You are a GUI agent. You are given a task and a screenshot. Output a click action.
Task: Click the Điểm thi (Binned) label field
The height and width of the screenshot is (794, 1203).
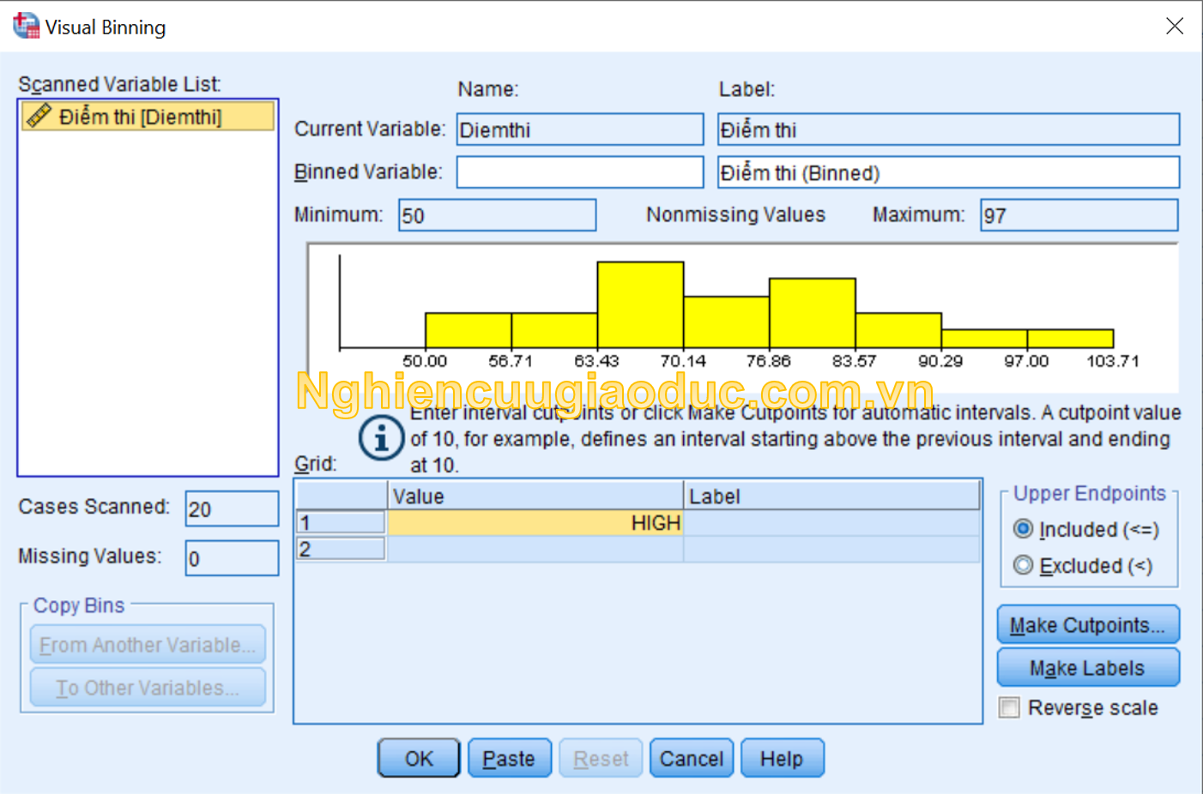click(x=947, y=172)
